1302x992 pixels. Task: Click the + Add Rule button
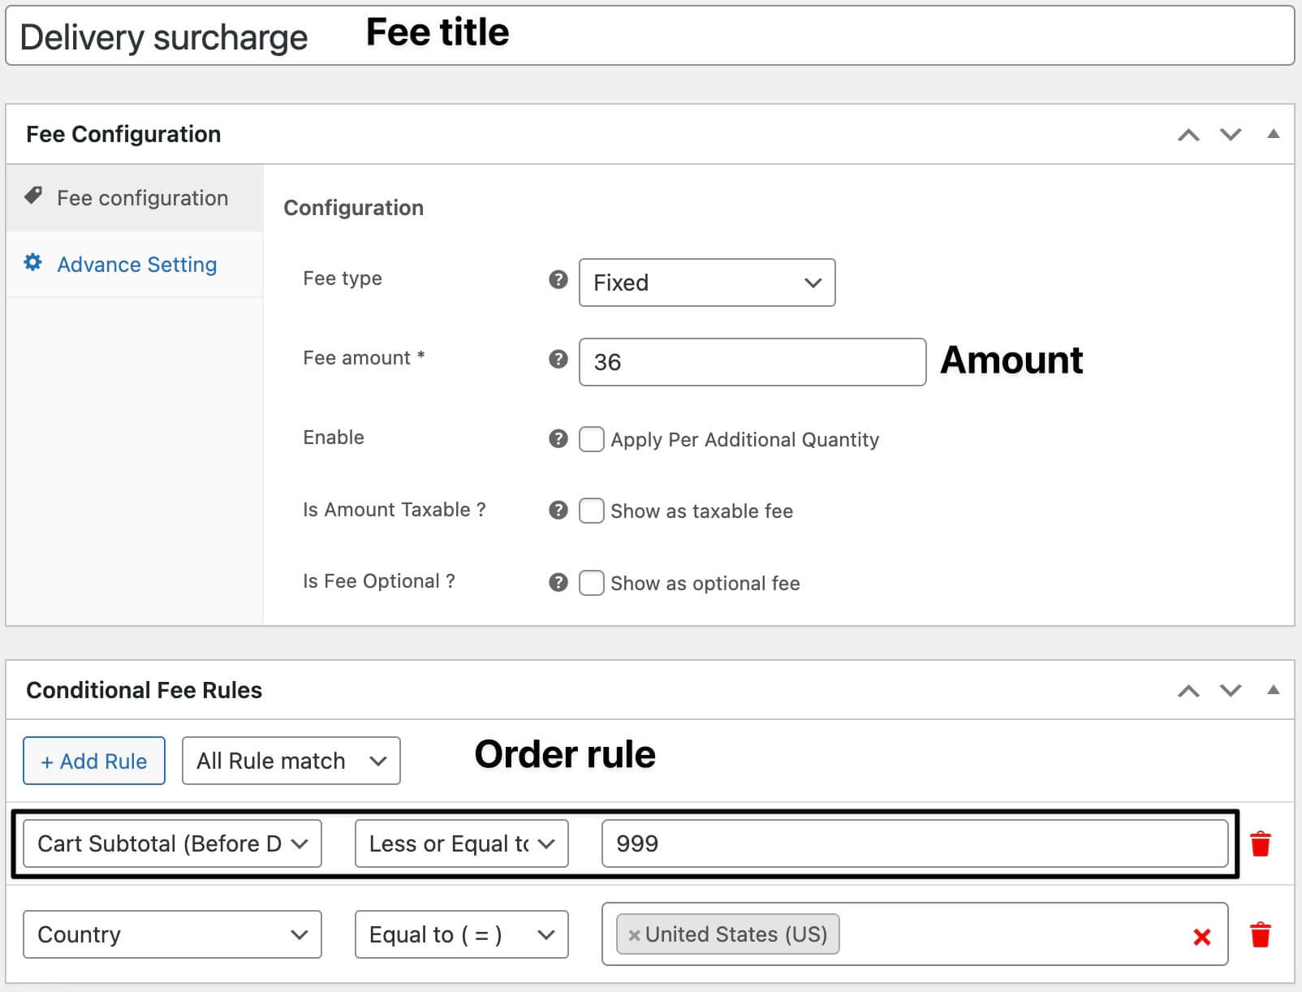point(93,761)
